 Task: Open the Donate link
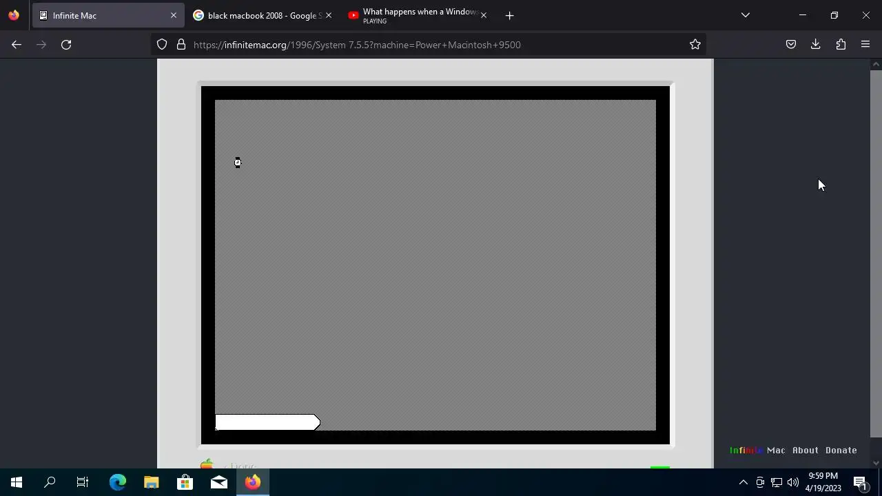coord(841,451)
